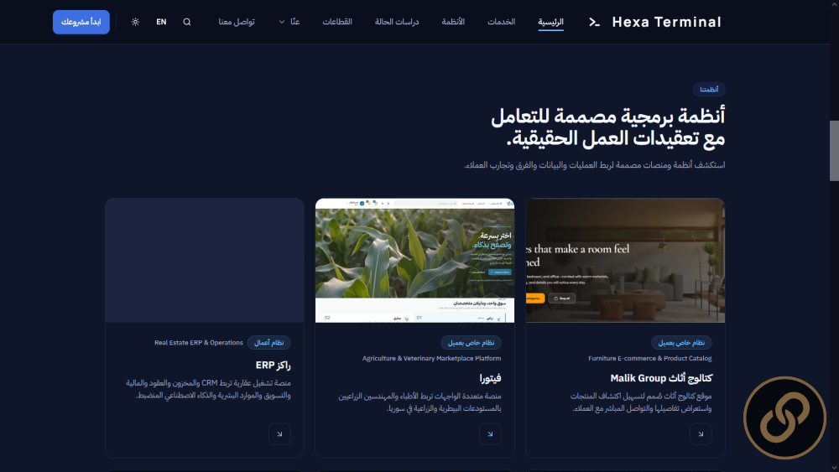Click the Hexa Terminal logo text

tap(667, 22)
